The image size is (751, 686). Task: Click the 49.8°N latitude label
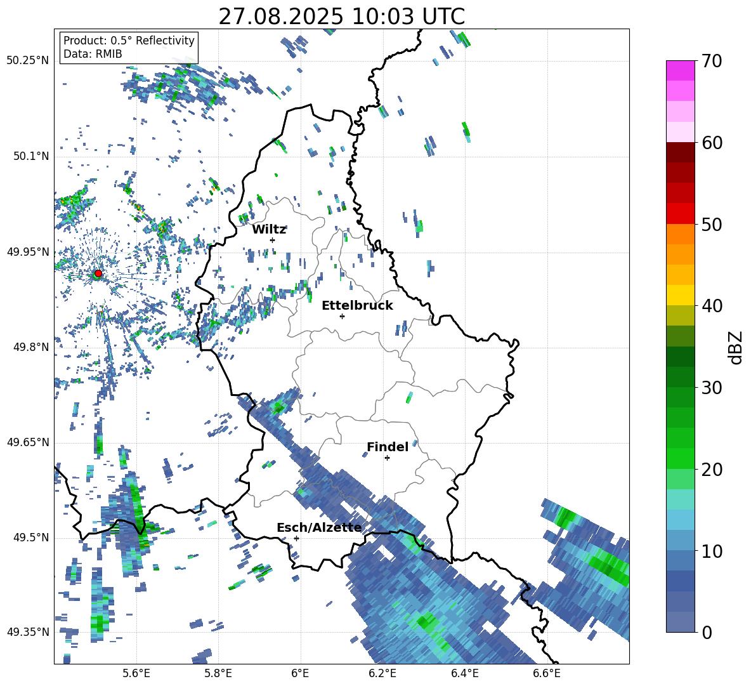pyautogui.click(x=31, y=347)
